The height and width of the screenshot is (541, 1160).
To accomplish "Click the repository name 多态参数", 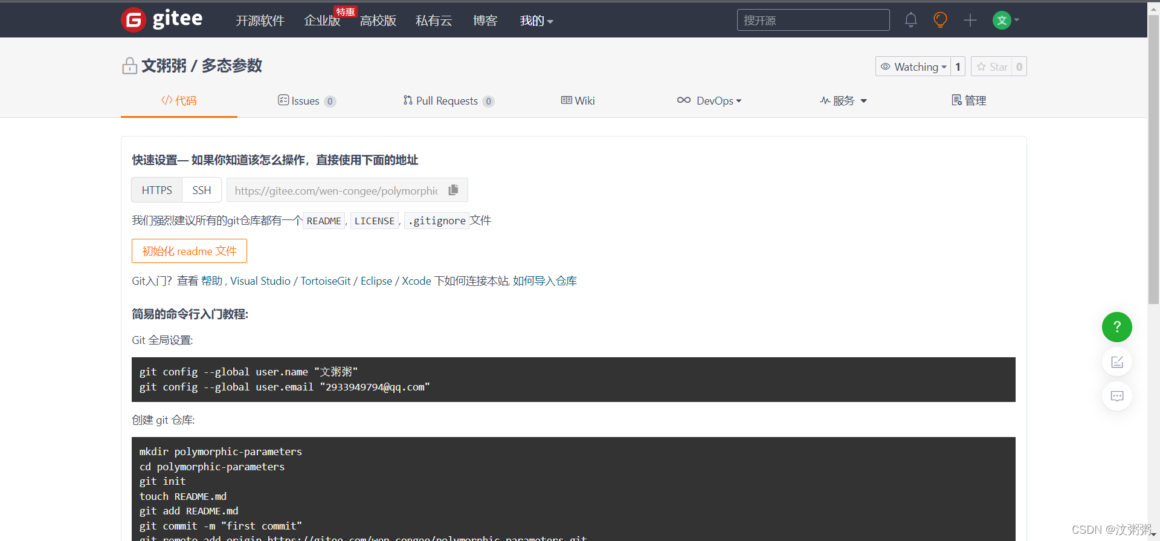I will tap(231, 65).
